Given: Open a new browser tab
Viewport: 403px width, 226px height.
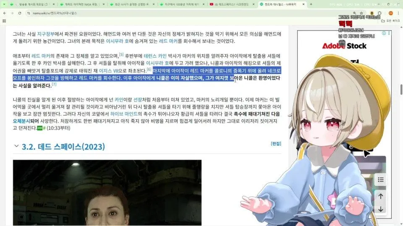Looking at the screenshot, I should (x=311, y=4).
